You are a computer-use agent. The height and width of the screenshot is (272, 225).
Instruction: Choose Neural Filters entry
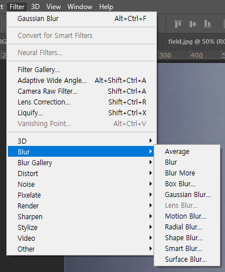pyautogui.click(x=82, y=52)
